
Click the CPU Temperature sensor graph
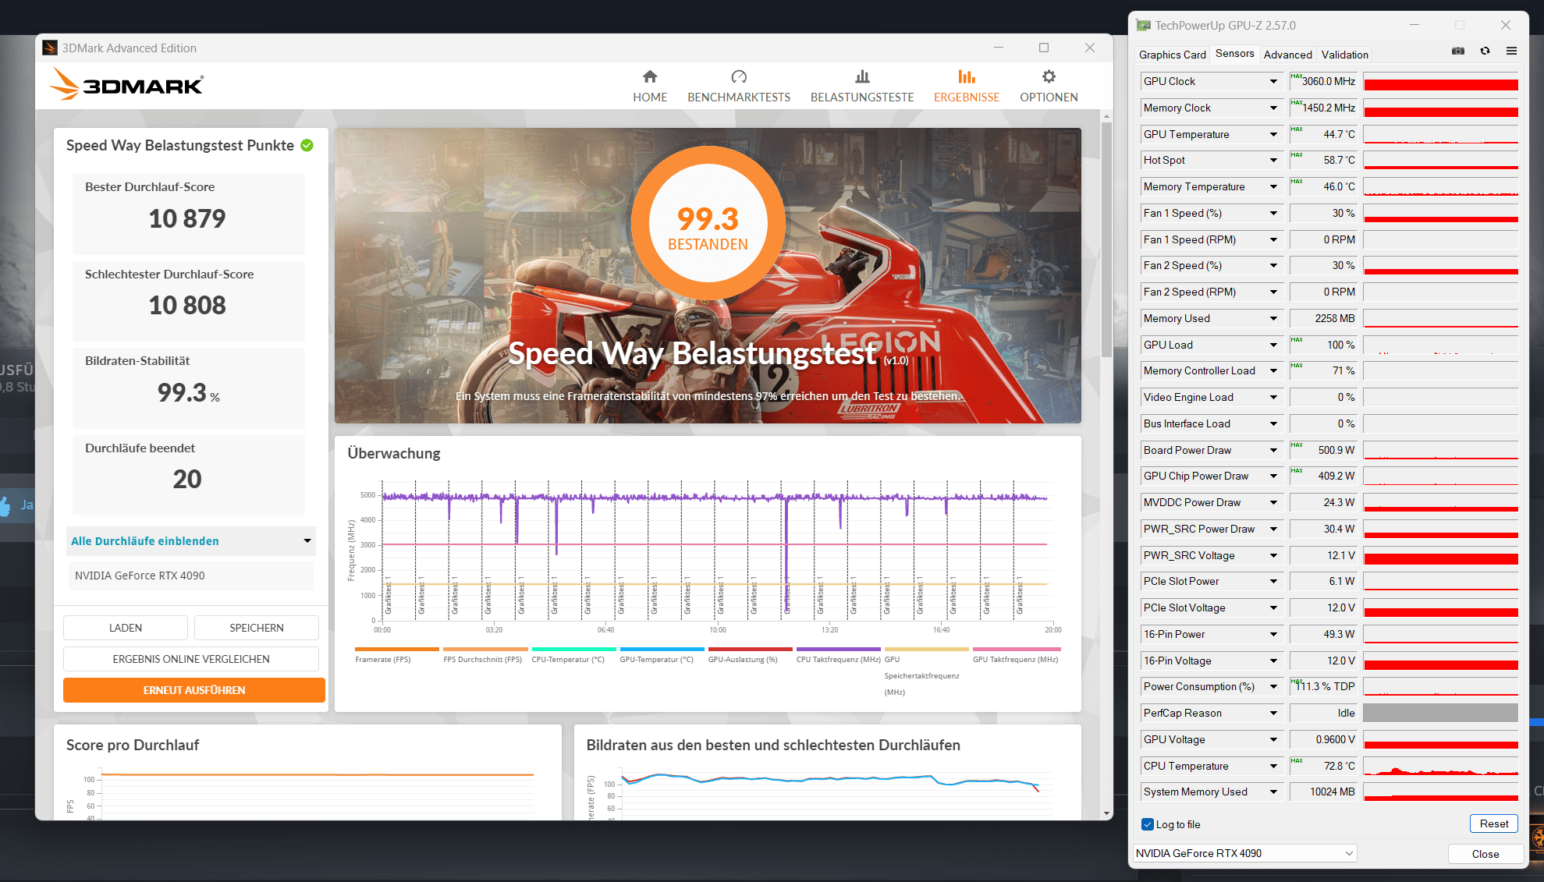pyautogui.click(x=1440, y=766)
